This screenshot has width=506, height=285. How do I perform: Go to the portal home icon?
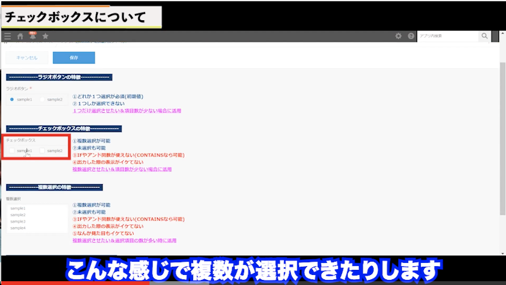click(x=20, y=37)
